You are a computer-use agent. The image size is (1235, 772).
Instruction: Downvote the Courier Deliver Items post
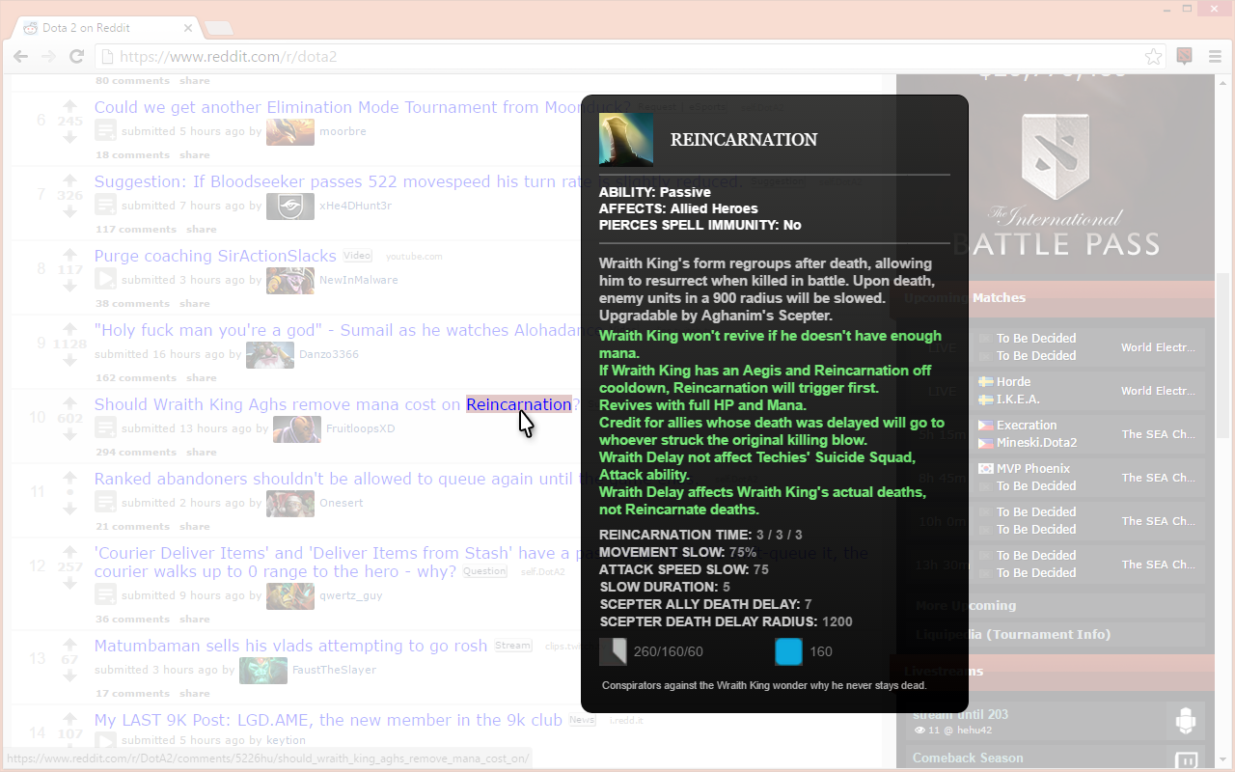(x=69, y=584)
